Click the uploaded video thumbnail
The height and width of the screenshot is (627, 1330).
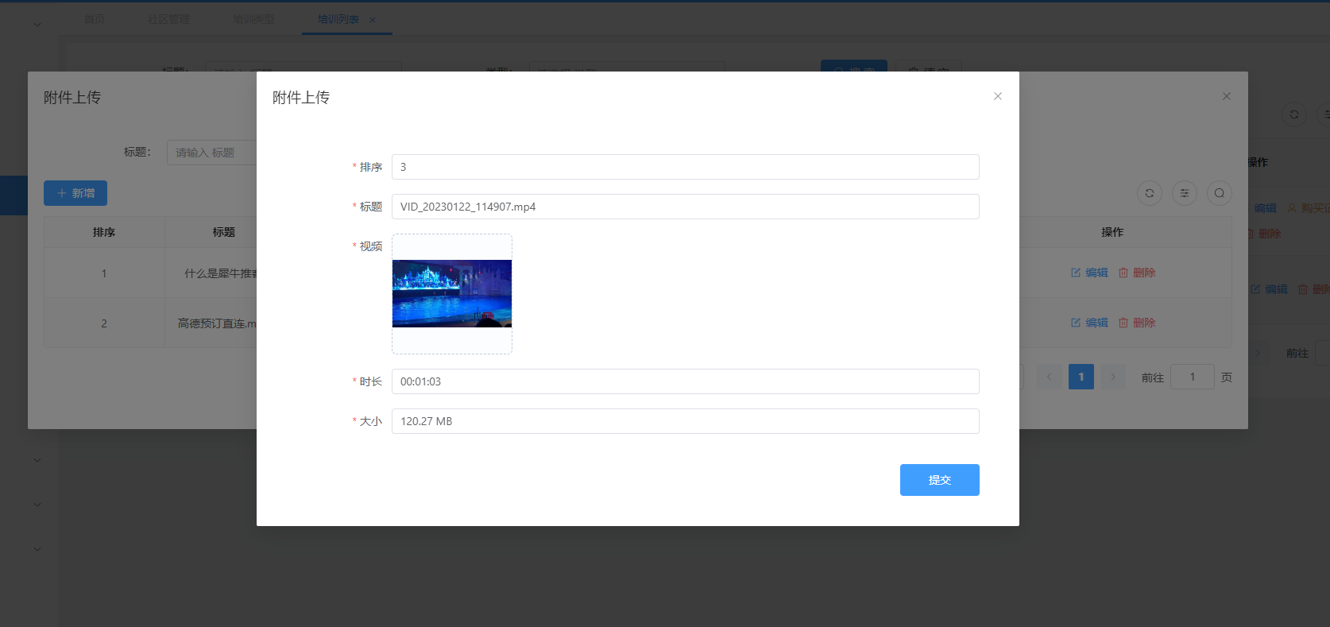(452, 293)
